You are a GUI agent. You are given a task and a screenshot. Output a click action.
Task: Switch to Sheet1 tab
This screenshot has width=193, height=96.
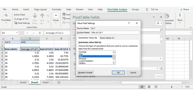coord(46,82)
